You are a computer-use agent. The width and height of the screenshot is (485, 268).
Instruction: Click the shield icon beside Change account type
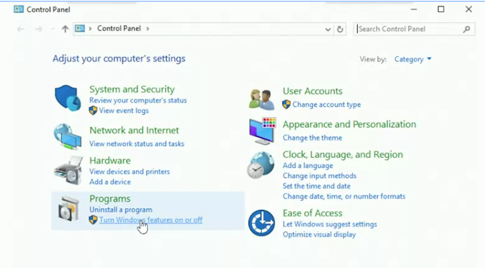[x=287, y=104]
